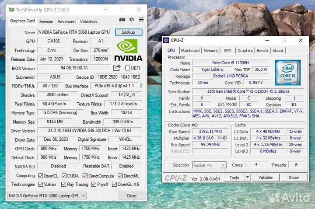This screenshot has width=315, height=209.
Task: Click the Memory Size 6144 MB value
Action: (x=55, y=122)
